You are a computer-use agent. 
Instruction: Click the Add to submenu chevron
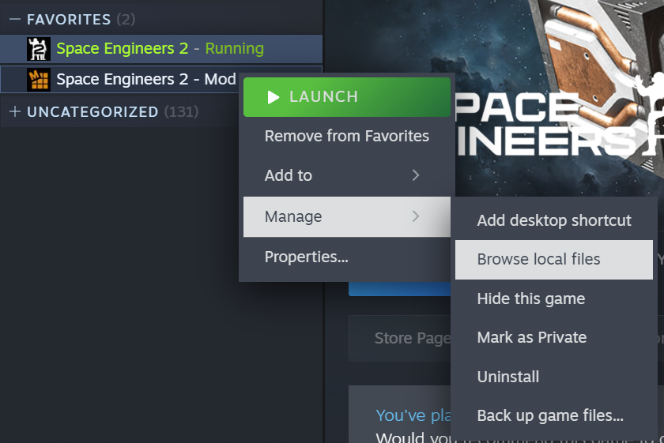pos(416,175)
